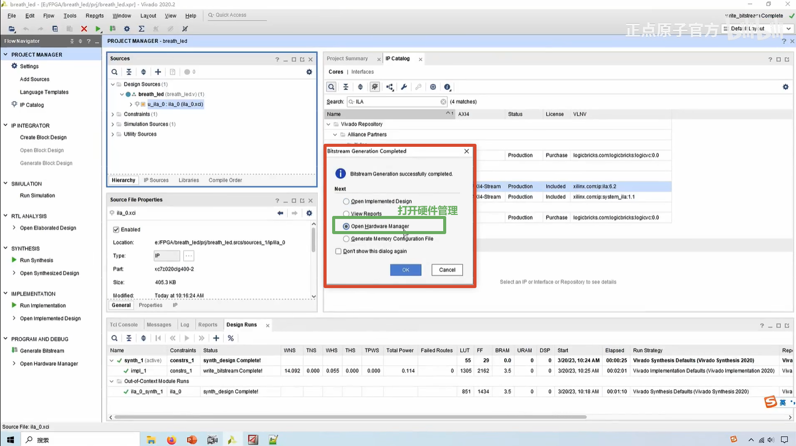Switch to the Messages tab

coord(159,325)
